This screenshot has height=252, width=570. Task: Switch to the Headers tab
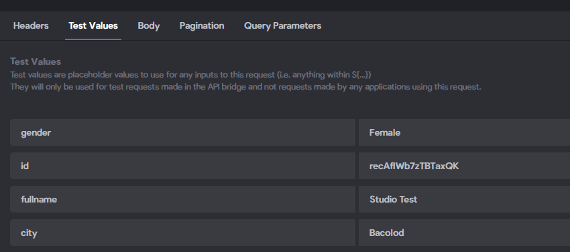[31, 26]
